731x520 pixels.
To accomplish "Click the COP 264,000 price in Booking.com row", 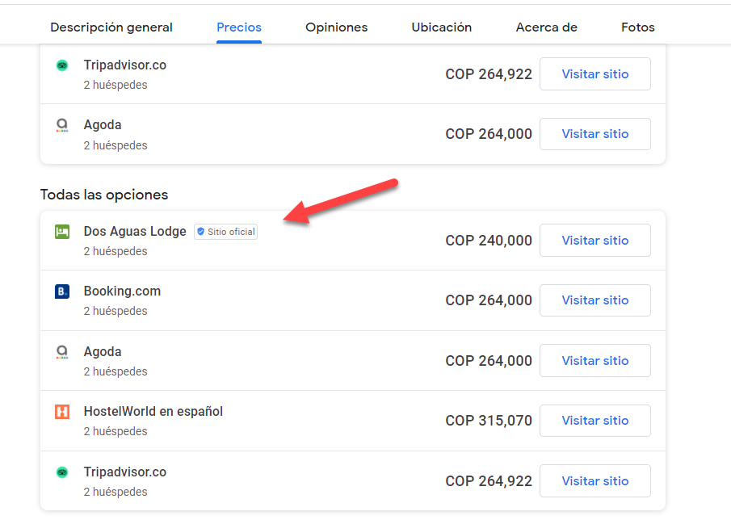I will pyautogui.click(x=489, y=300).
